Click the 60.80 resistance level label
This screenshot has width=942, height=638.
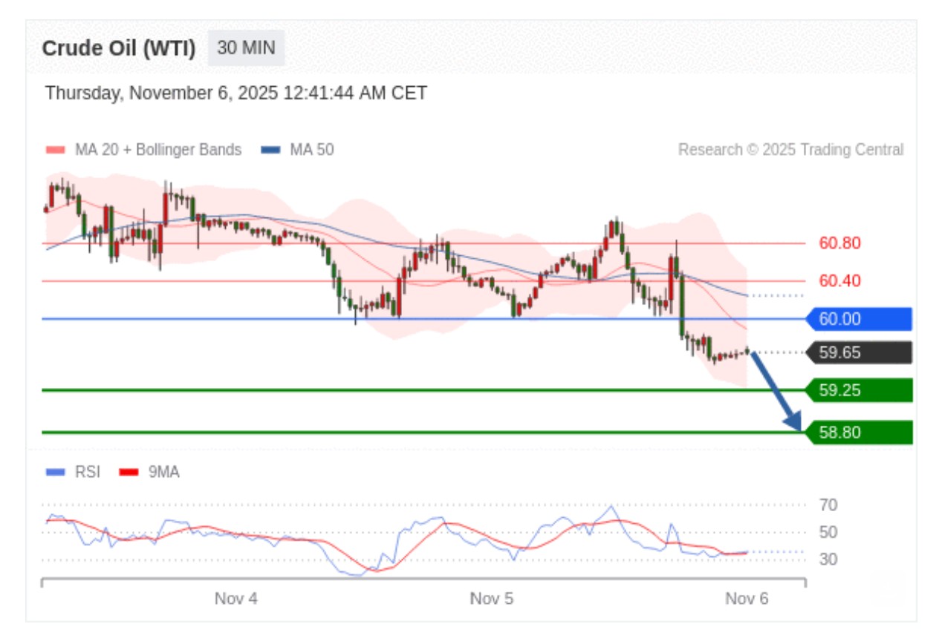click(x=839, y=243)
